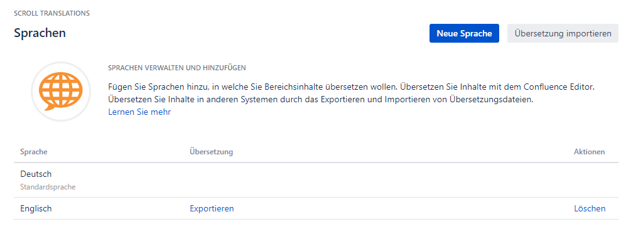Click the sentence starting Fügen Sie Sprachen hinzu
Viewport: 643px width, 239px height.
[x=254, y=87]
